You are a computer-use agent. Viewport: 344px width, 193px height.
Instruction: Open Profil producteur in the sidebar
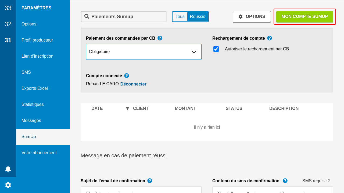tap(37, 40)
